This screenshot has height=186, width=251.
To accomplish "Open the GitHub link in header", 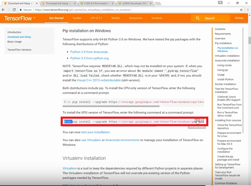I will pyautogui.click(x=239, y=18).
